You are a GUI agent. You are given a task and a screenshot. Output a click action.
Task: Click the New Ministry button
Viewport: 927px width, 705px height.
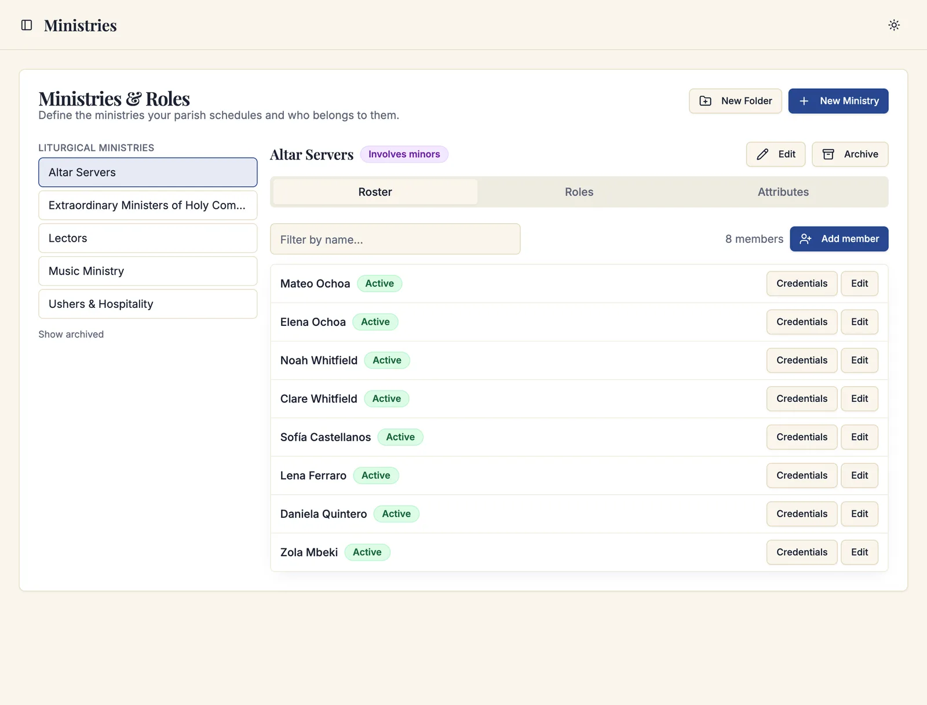[838, 101]
